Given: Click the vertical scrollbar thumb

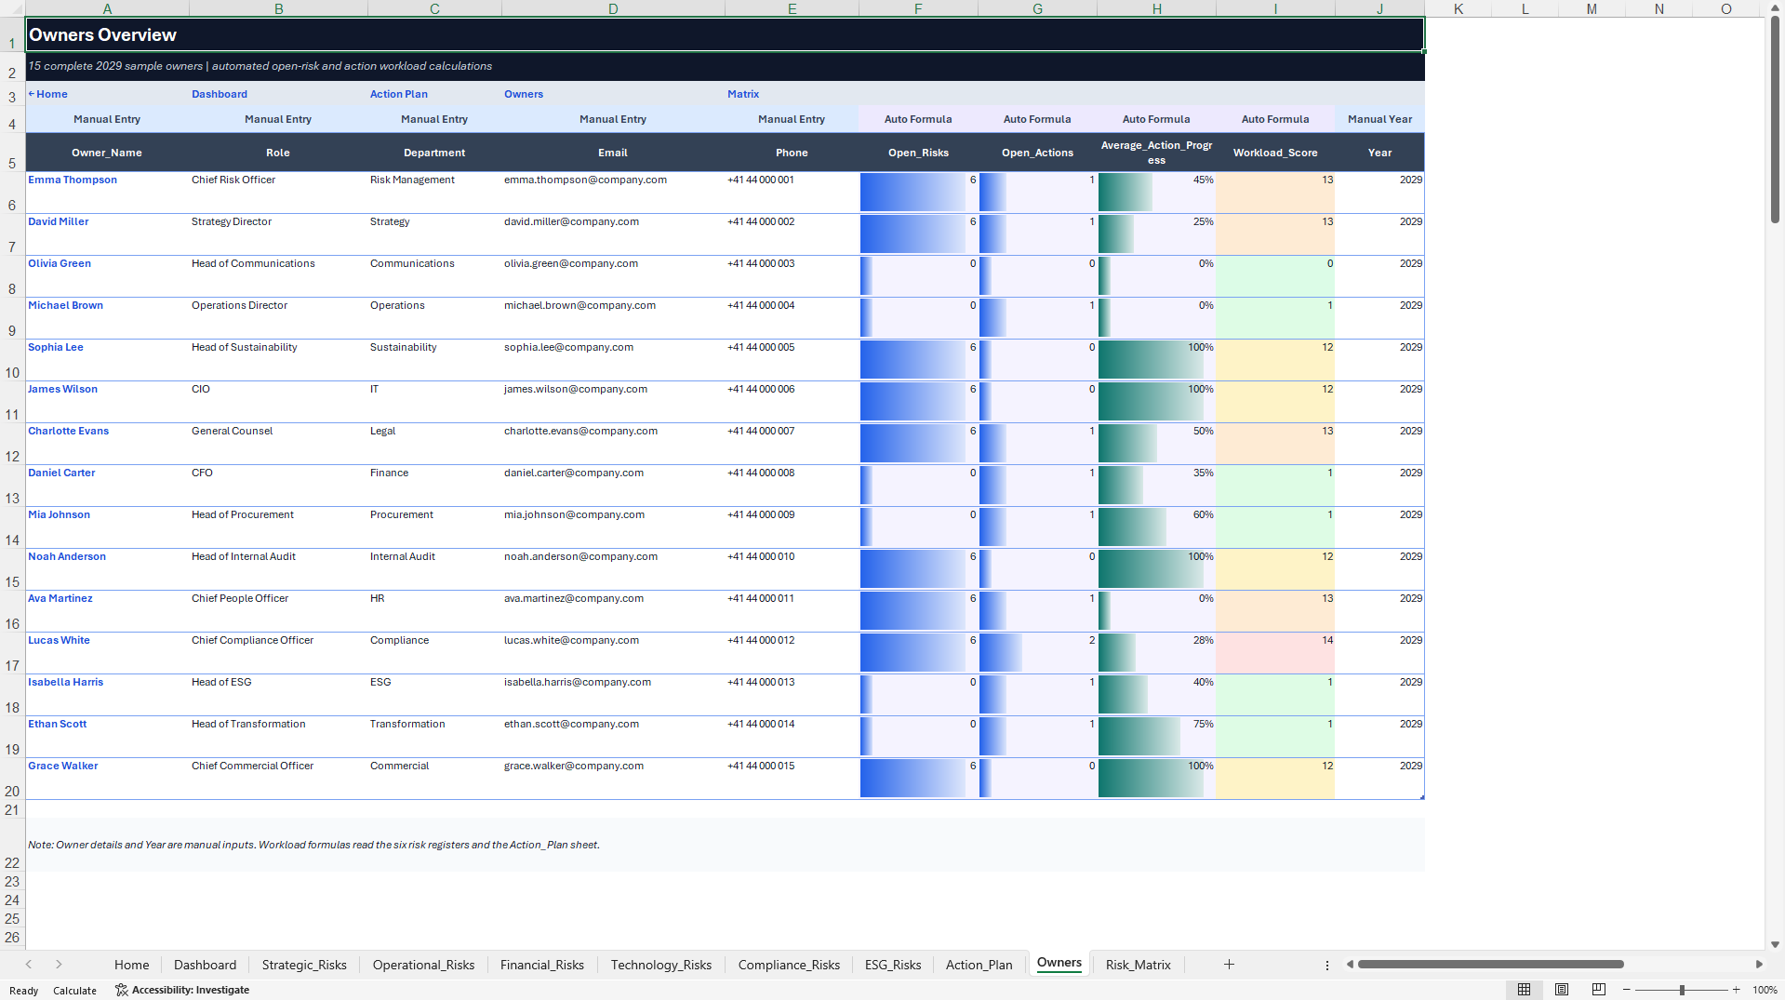Looking at the screenshot, I should click(1775, 119).
